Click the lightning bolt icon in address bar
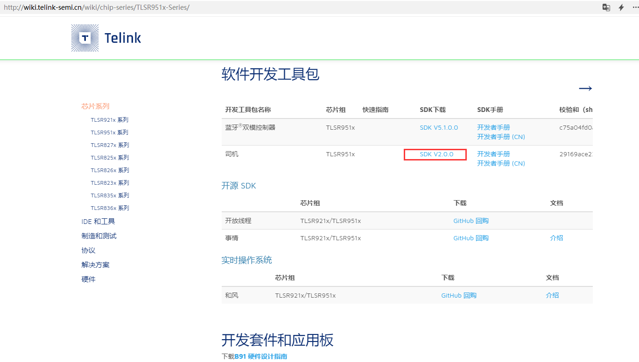Image resolution: width=639 pixels, height=362 pixels. pyautogui.click(x=621, y=7)
